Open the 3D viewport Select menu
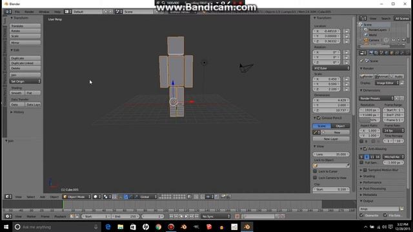This screenshot has width=413, height=232. (30, 197)
